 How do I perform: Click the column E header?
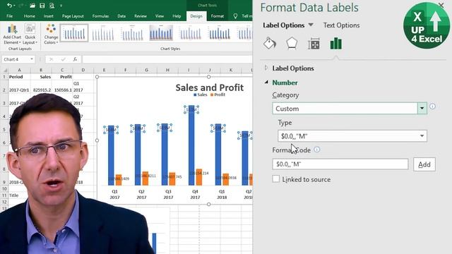(x=104, y=70)
